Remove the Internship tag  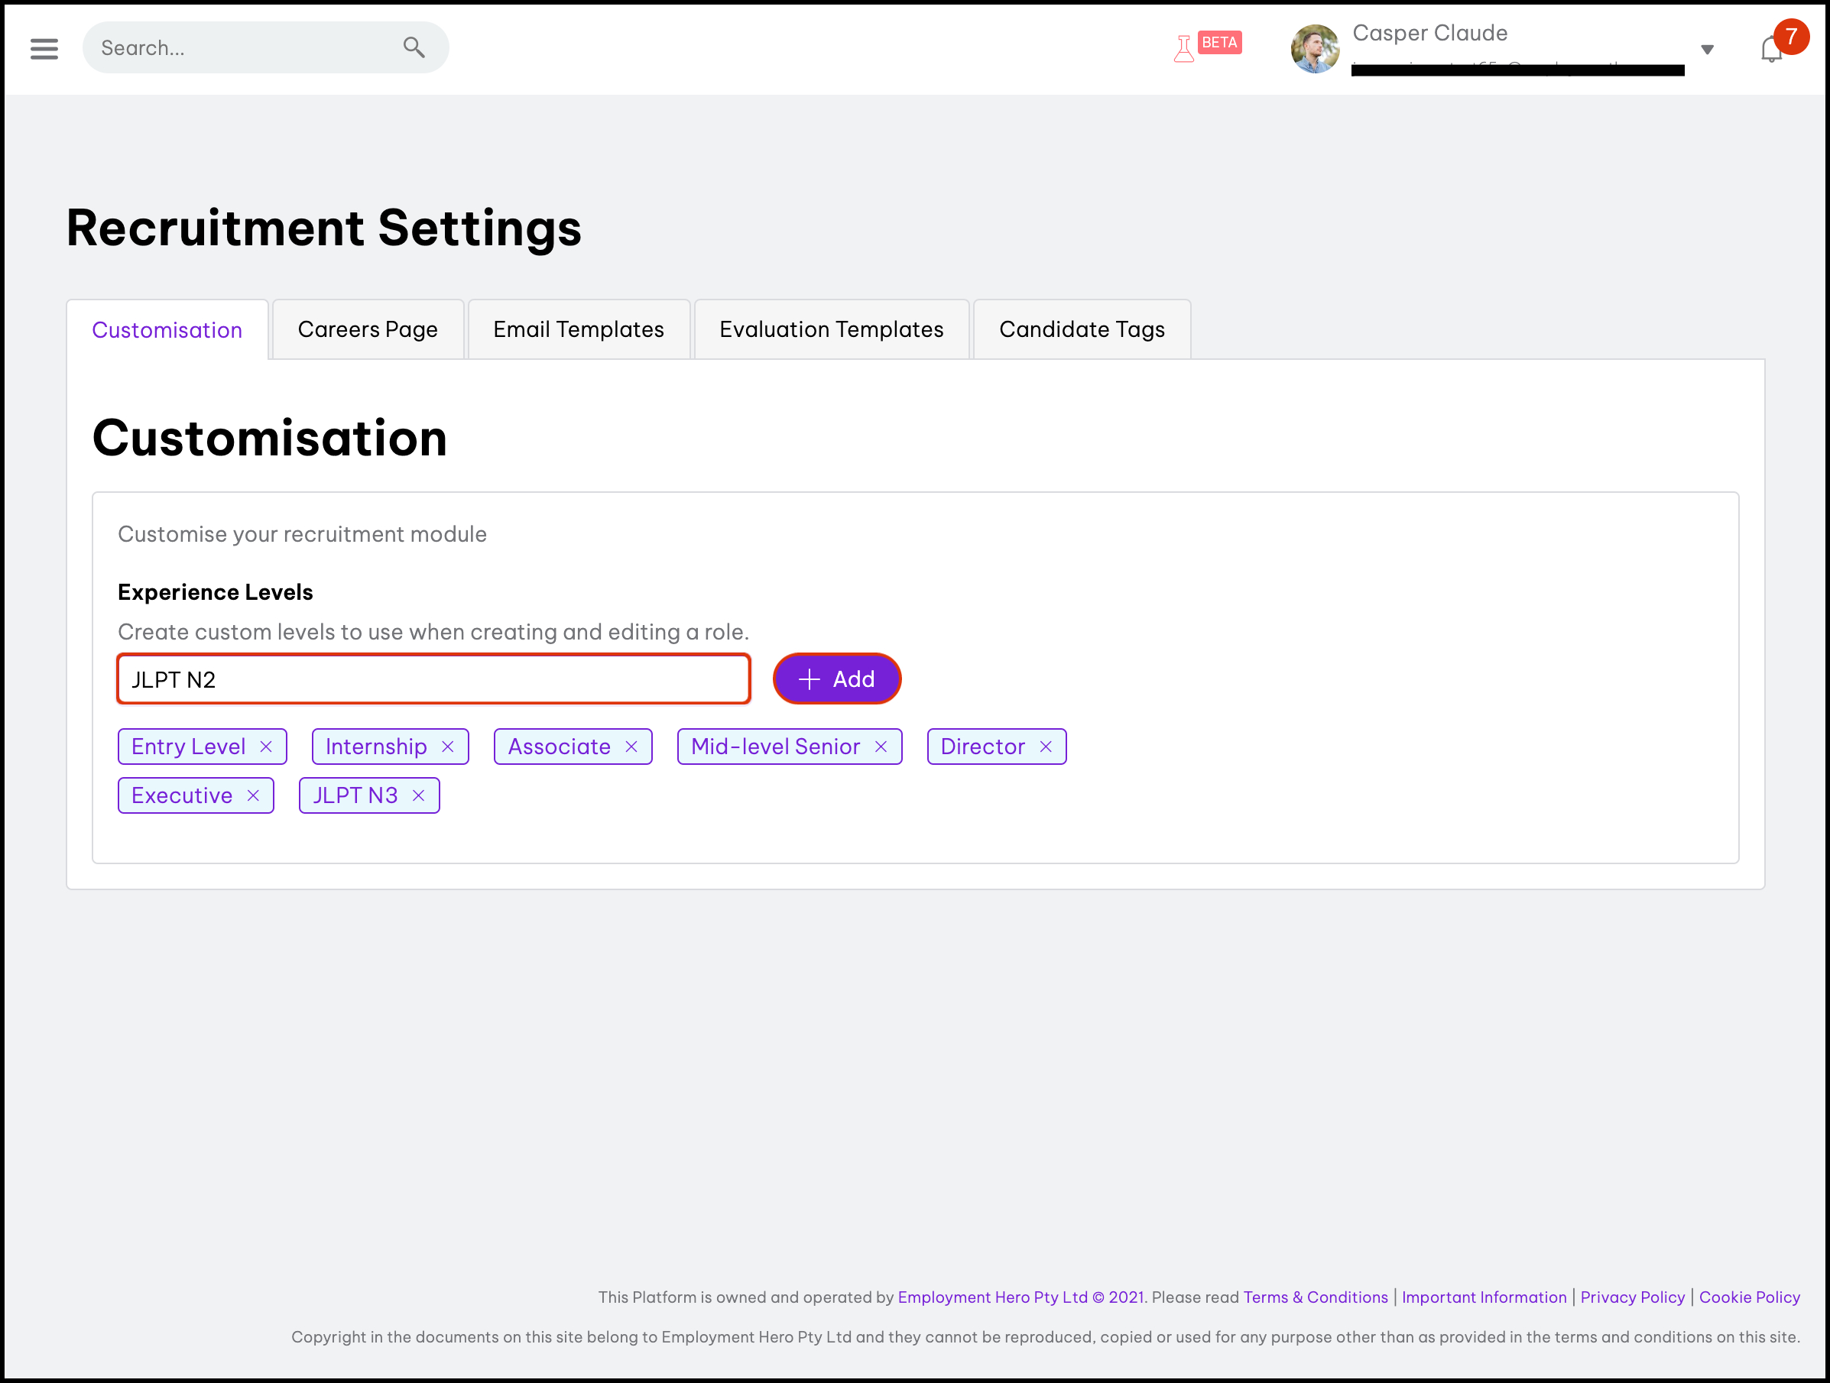pyautogui.click(x=448, y=747)
